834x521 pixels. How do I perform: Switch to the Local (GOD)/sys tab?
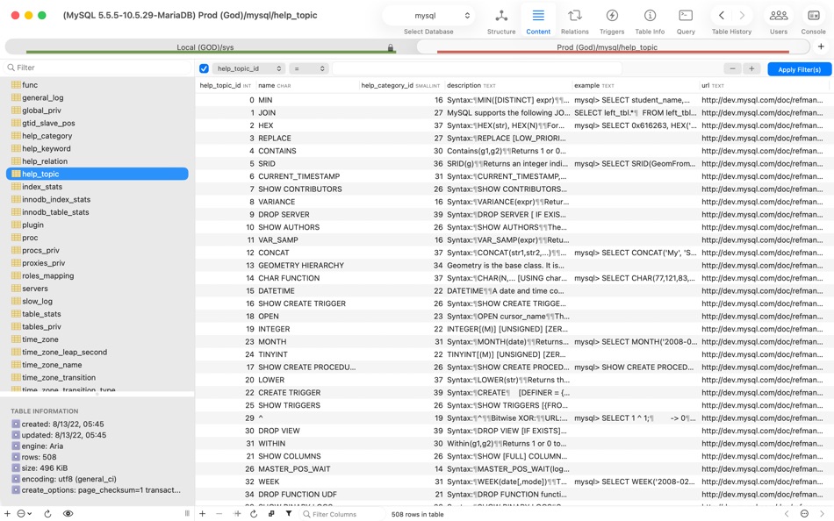coord(205,47)
